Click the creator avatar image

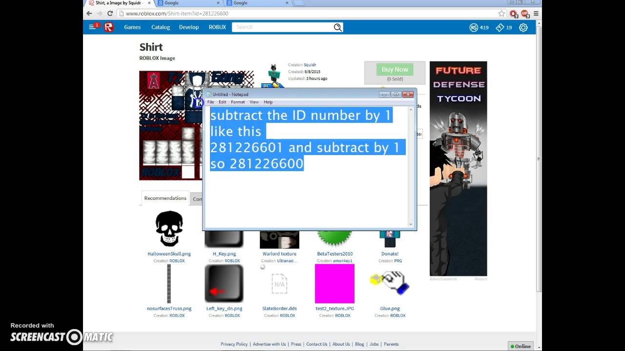click(x=273, y=76)
